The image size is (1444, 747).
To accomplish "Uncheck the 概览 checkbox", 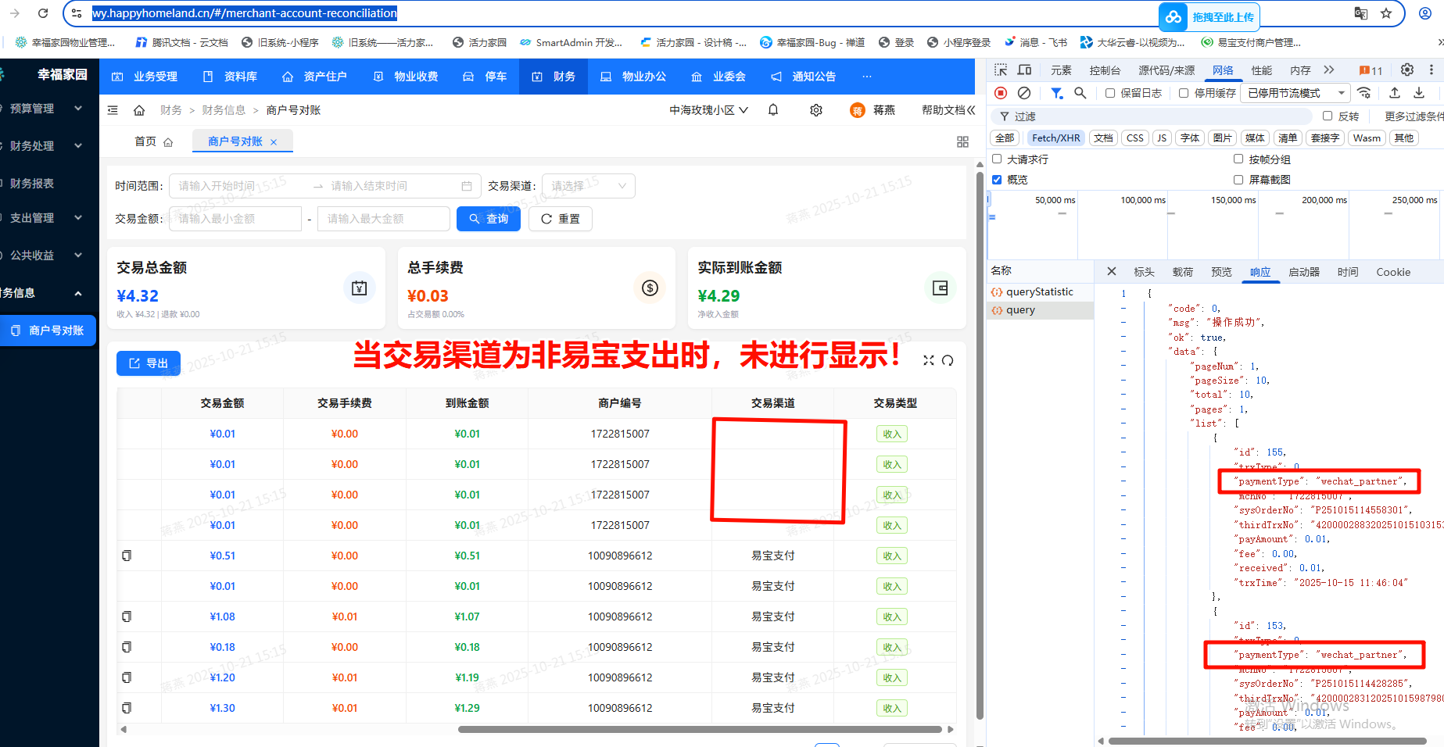I will pos(997,180).
